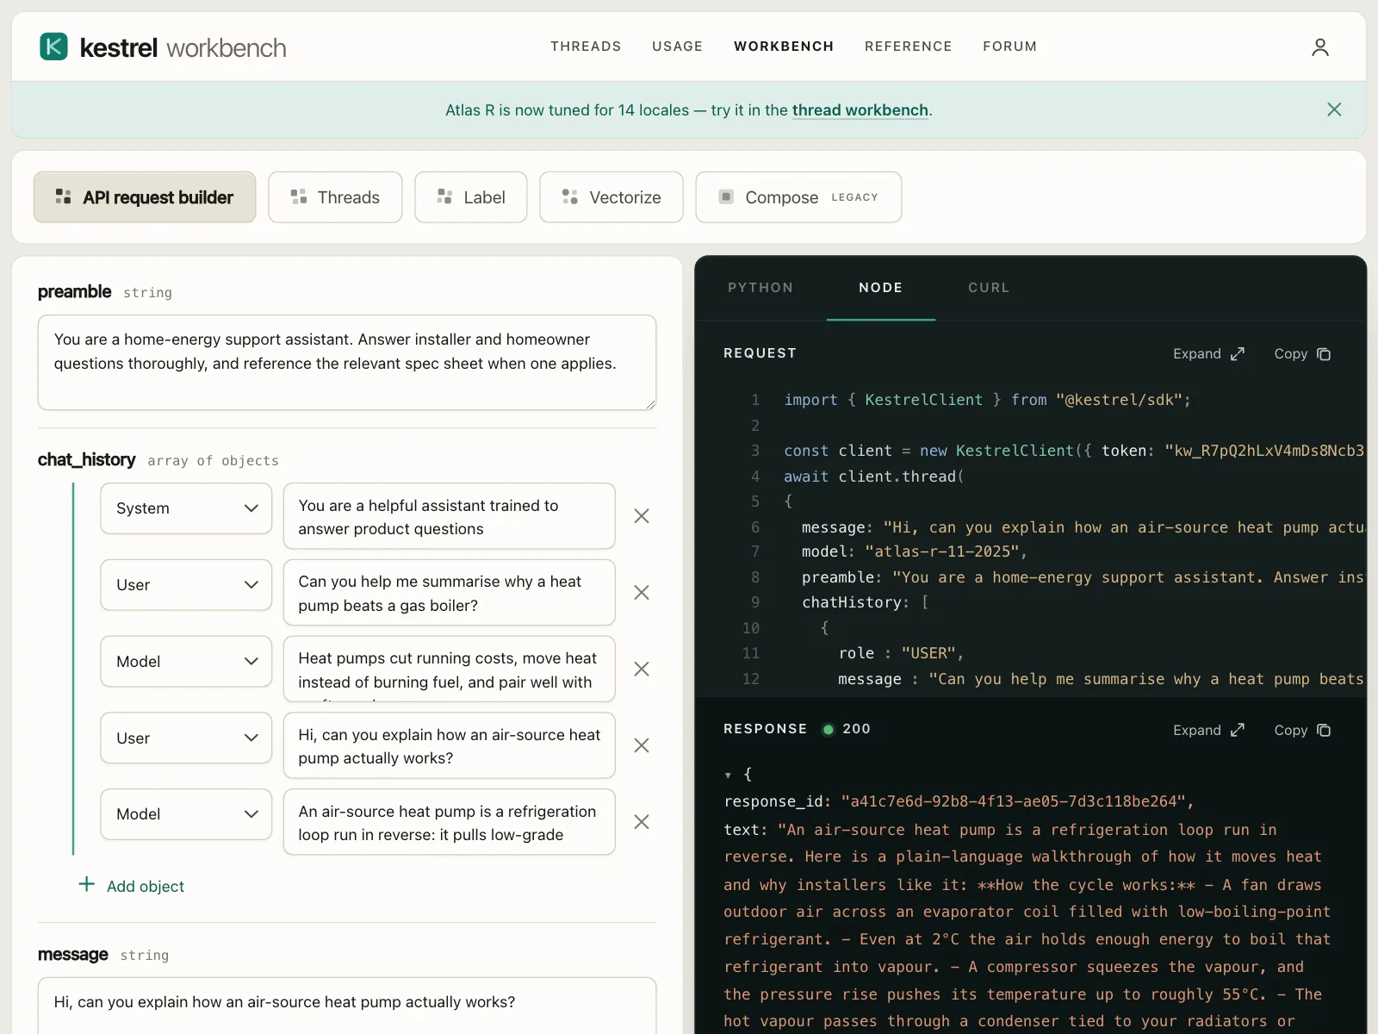Collapse the response JSON disclosure triangle
Viewport: 1378px width, 1034px height.
(x=728, y=775)
